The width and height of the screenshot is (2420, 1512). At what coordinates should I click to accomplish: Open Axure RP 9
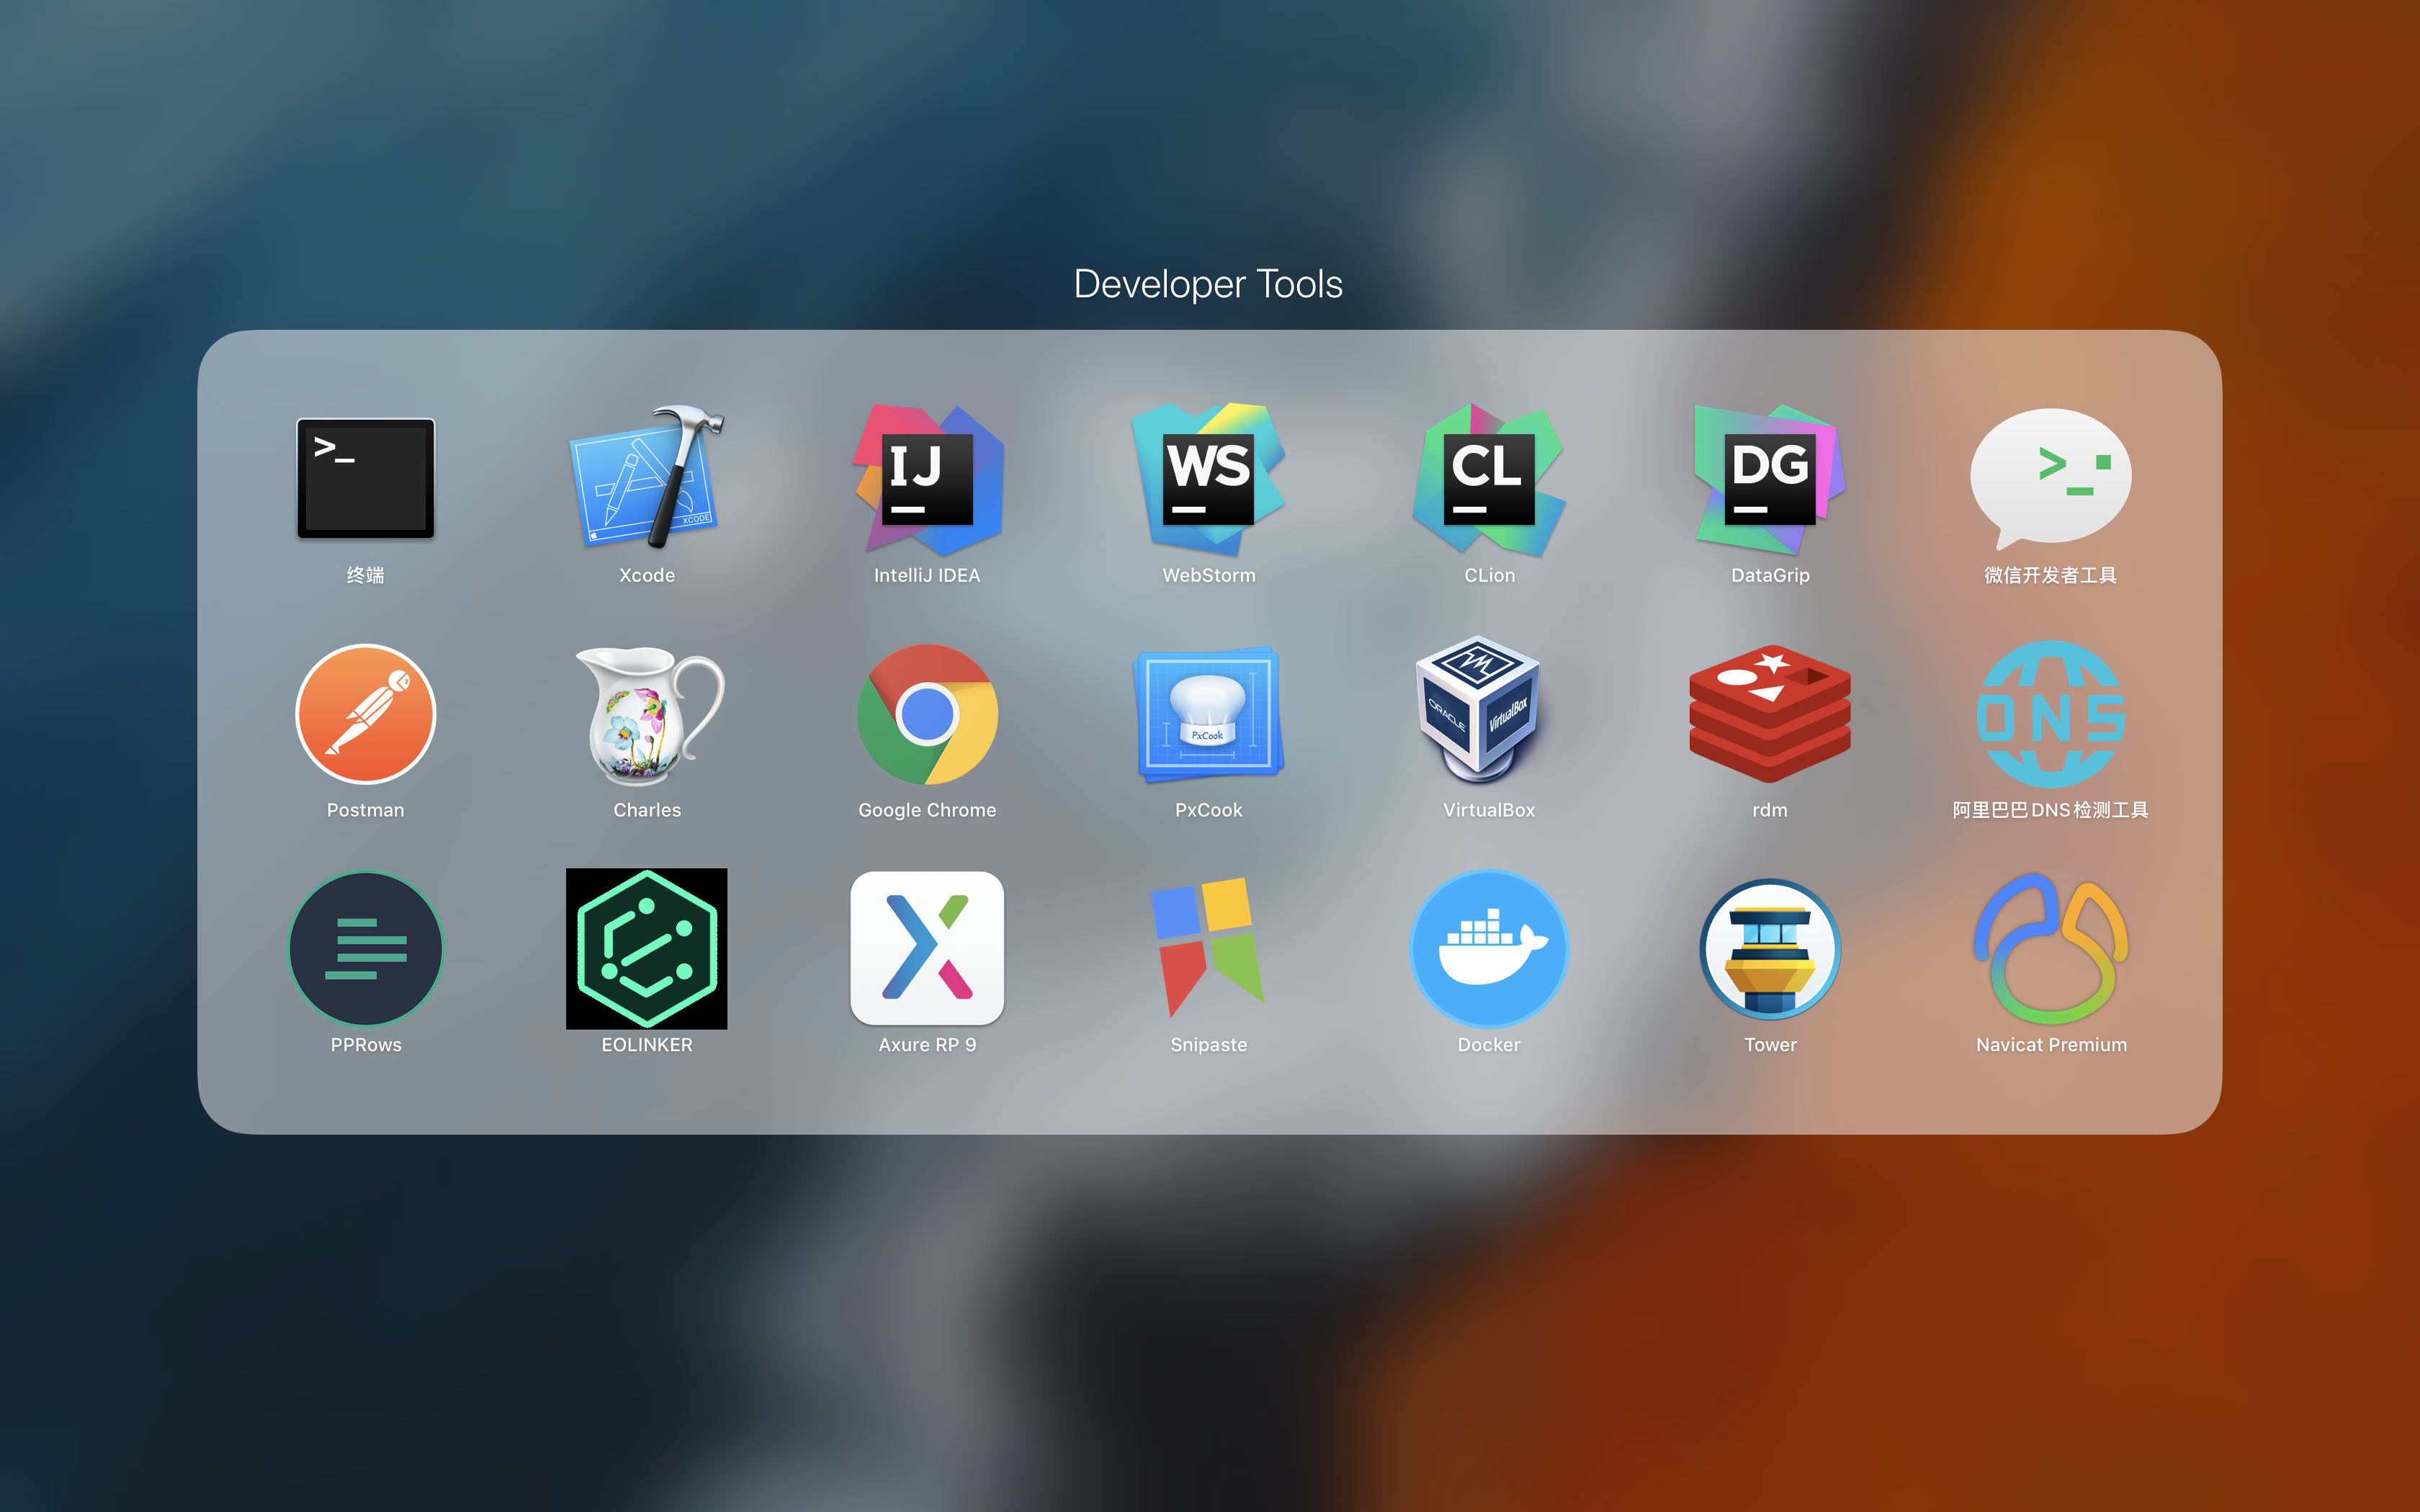(x=927, y=949)
